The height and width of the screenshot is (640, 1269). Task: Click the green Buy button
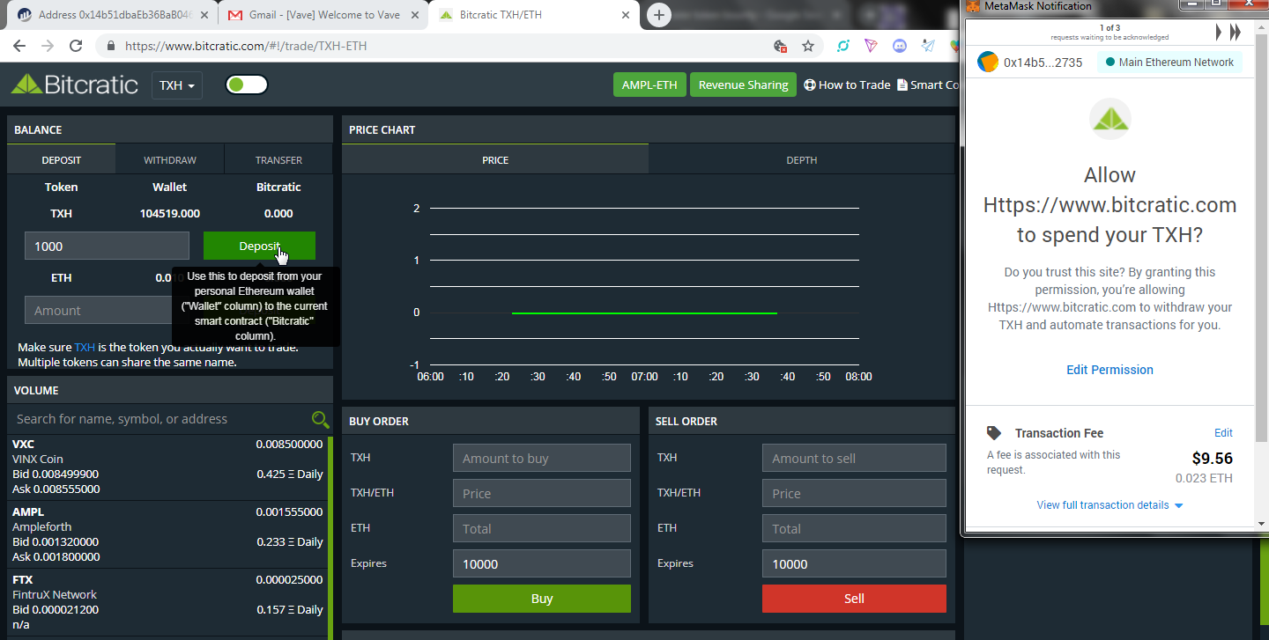[x=542, y=599]
